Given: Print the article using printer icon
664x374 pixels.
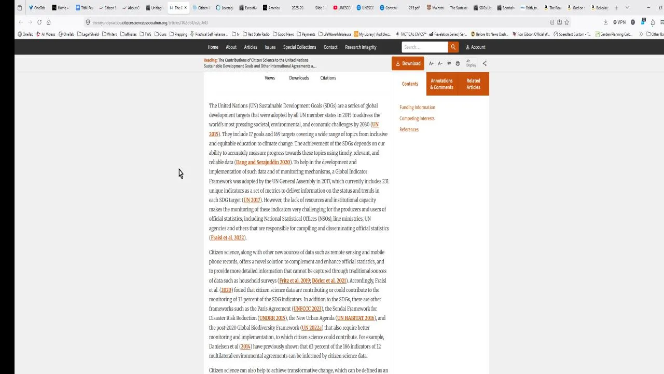Looking at the screenshot, I should point(458,63).
